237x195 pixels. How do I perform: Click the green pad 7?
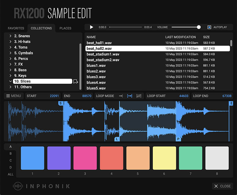click(x=190, y=158)
